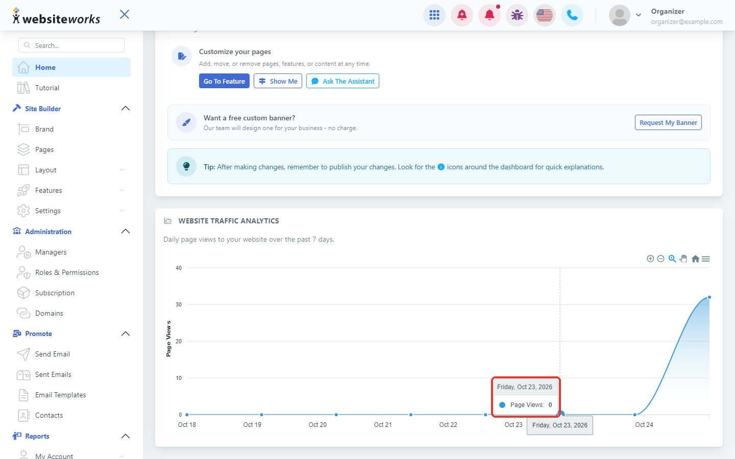Click the info icon in the tip
The image size is (735, 459).
pos(441,167)
